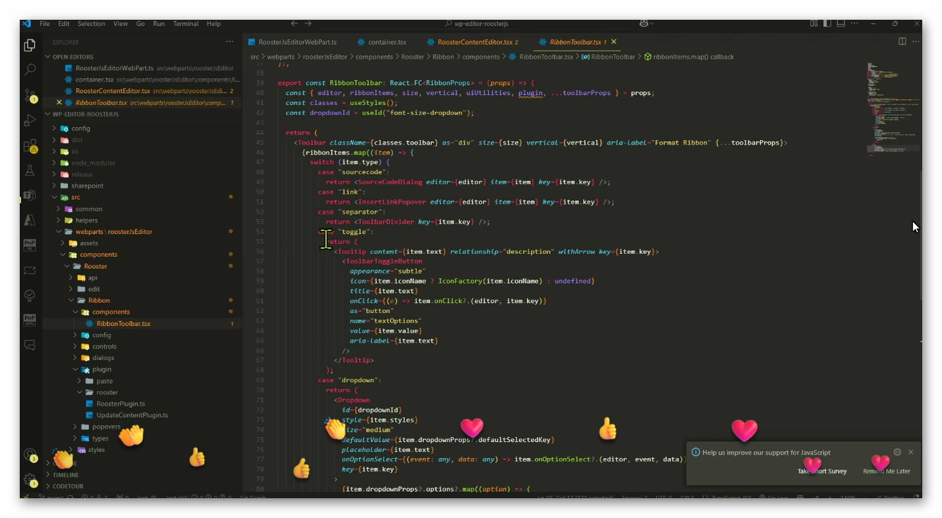942x518 pixels.
Task: Split the editor to the right
Action: click(902, 41)
